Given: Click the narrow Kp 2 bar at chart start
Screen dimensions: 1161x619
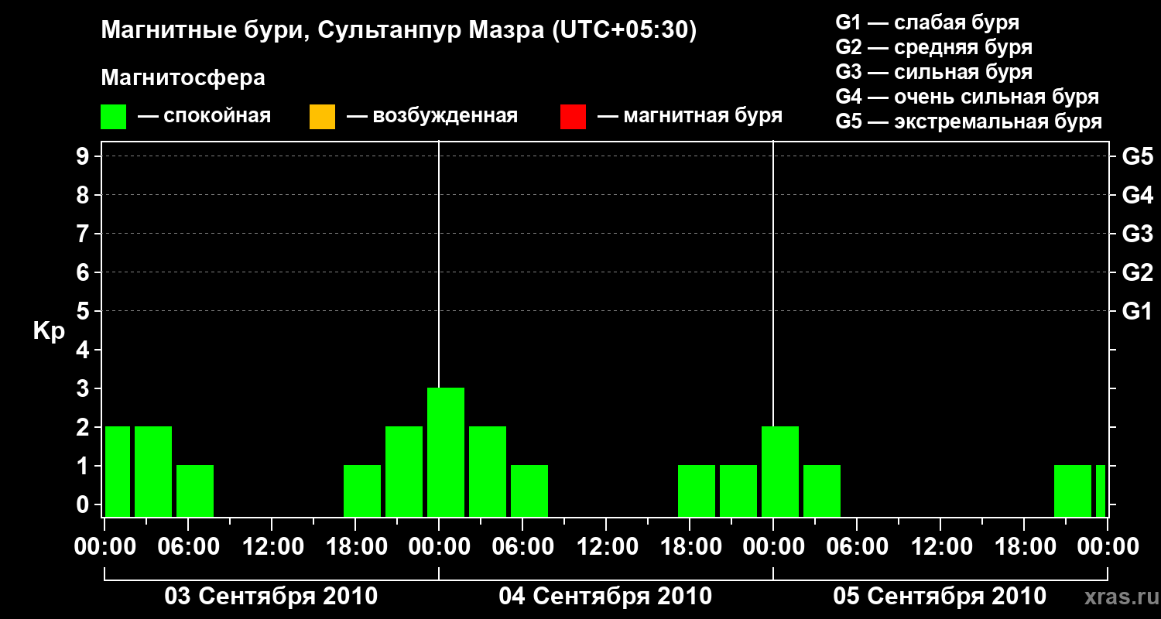Looking at the screenshot, I should coord(118,471).
